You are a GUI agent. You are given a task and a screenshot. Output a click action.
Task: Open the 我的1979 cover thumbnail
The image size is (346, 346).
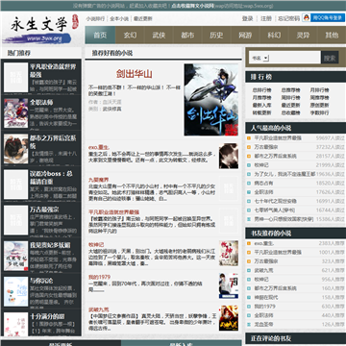pos(229,285)
